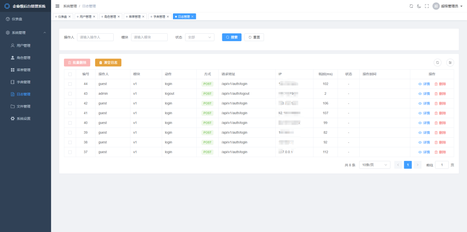Check the checkbox for row 39

70,133
